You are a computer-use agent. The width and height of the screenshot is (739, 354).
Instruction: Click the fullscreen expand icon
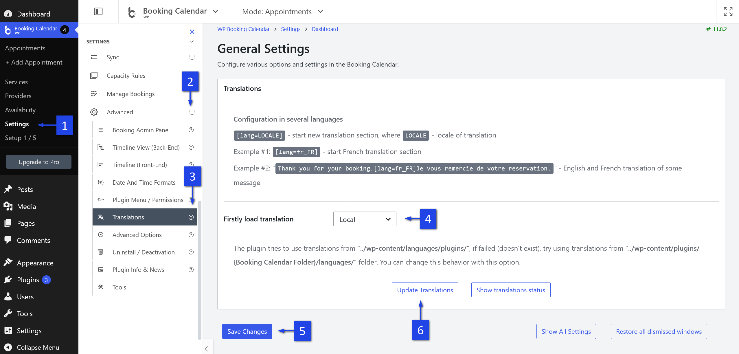(x=728, y=12)
